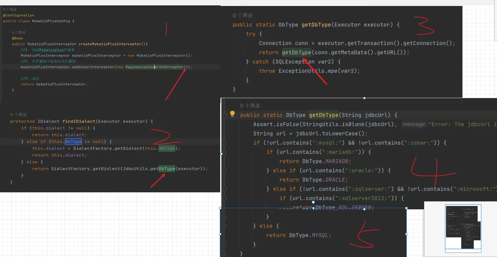The image size is (497, 257).
Task: Click the ExceptionUtils class reference
Action: tap(302, 71)
